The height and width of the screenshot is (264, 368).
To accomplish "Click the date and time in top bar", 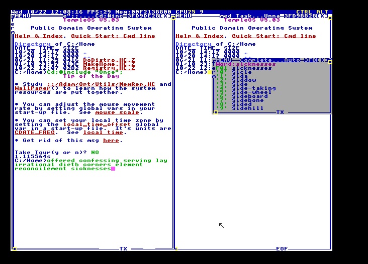I will click(x=47, y=12).
